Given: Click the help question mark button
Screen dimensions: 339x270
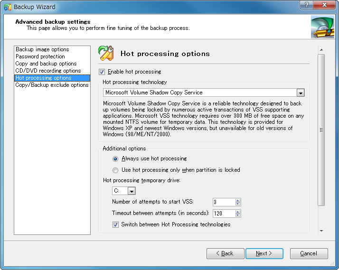Looking at the screenshot, I should coord(307,5).
